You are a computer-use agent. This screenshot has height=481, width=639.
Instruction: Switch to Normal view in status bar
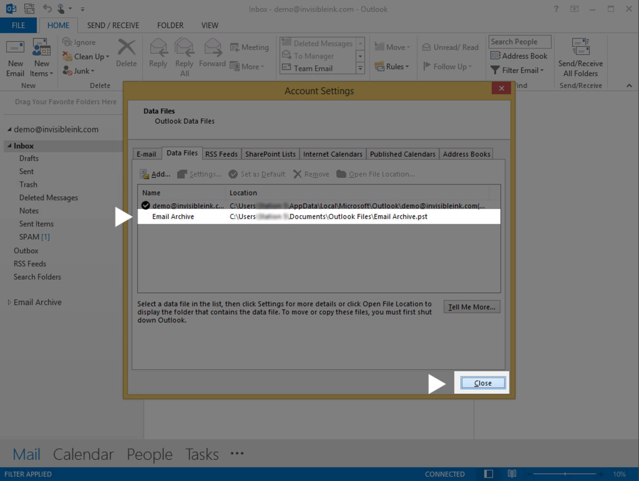[488, 474]
